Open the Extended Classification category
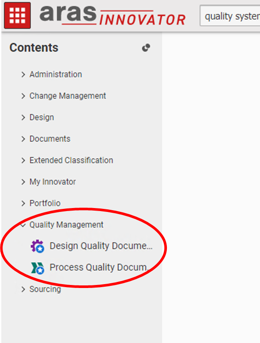Image resolution: width=260 pixels, height=343 pixels. pos(71,160)
